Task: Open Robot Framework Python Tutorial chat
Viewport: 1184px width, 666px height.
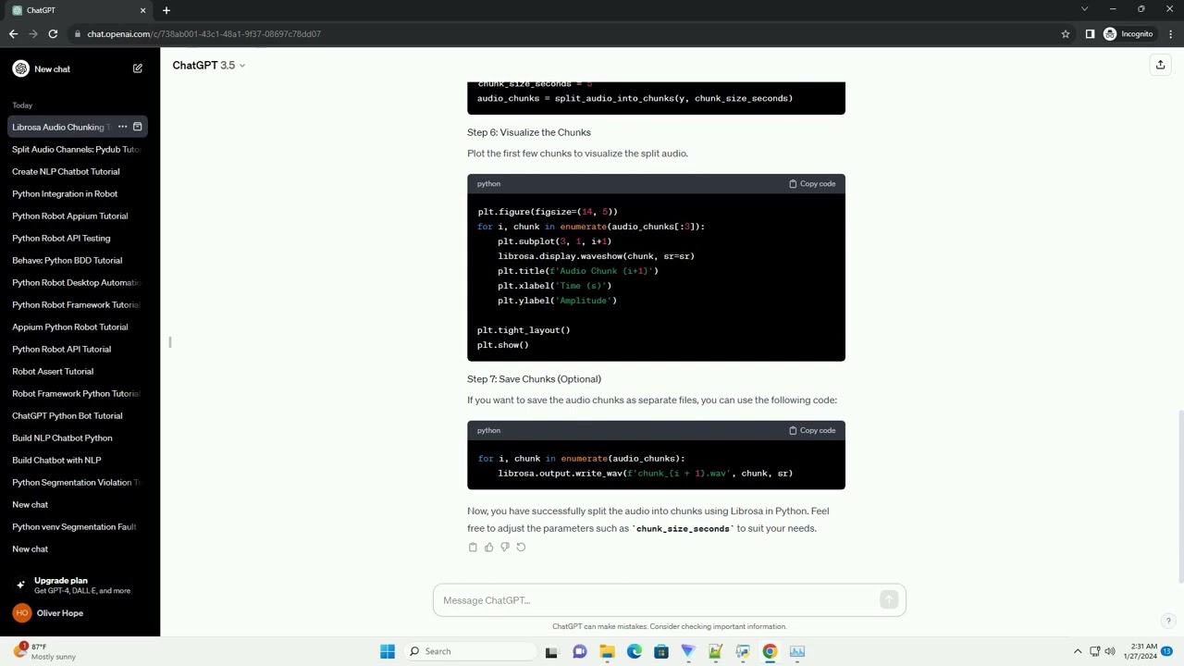Action: pos(76,393)
